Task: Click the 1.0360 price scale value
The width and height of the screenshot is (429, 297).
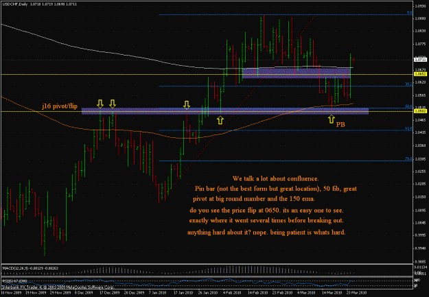Action: (x=421, y=146)
